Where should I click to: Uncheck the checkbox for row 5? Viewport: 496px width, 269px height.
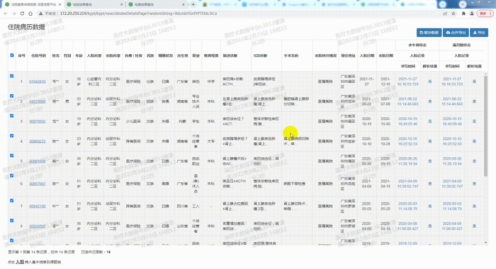tap(11, 155)
